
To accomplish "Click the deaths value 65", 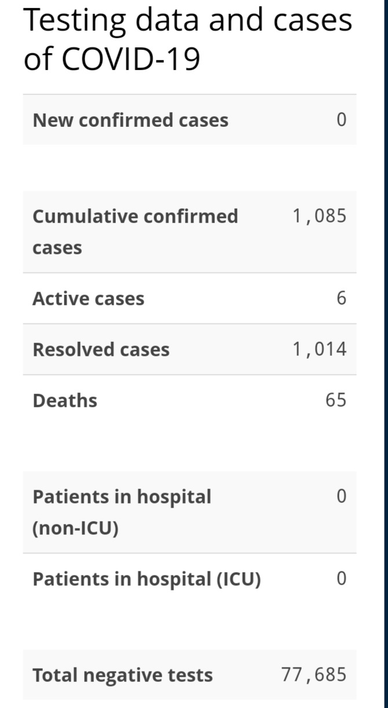I will pos(335,400).
